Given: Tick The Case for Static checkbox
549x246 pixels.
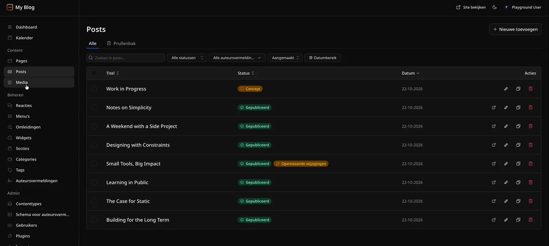Looking at the screenshot, I should 94,201.
